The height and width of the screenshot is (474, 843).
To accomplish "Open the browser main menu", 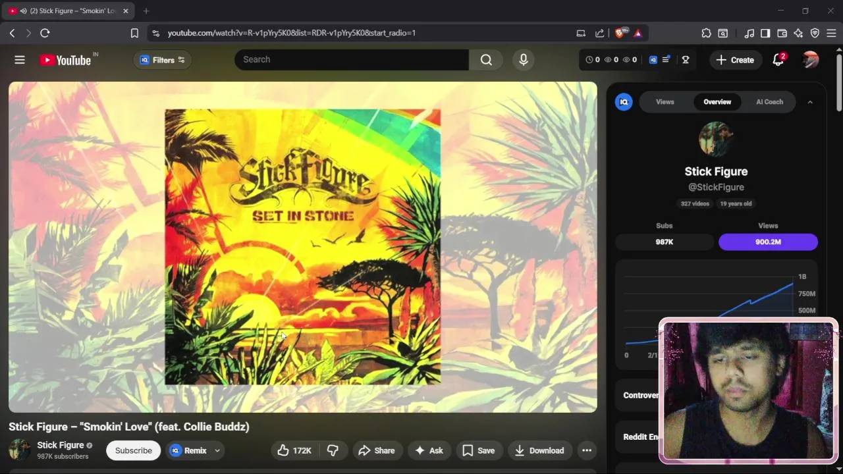I will tap(831, 33).
